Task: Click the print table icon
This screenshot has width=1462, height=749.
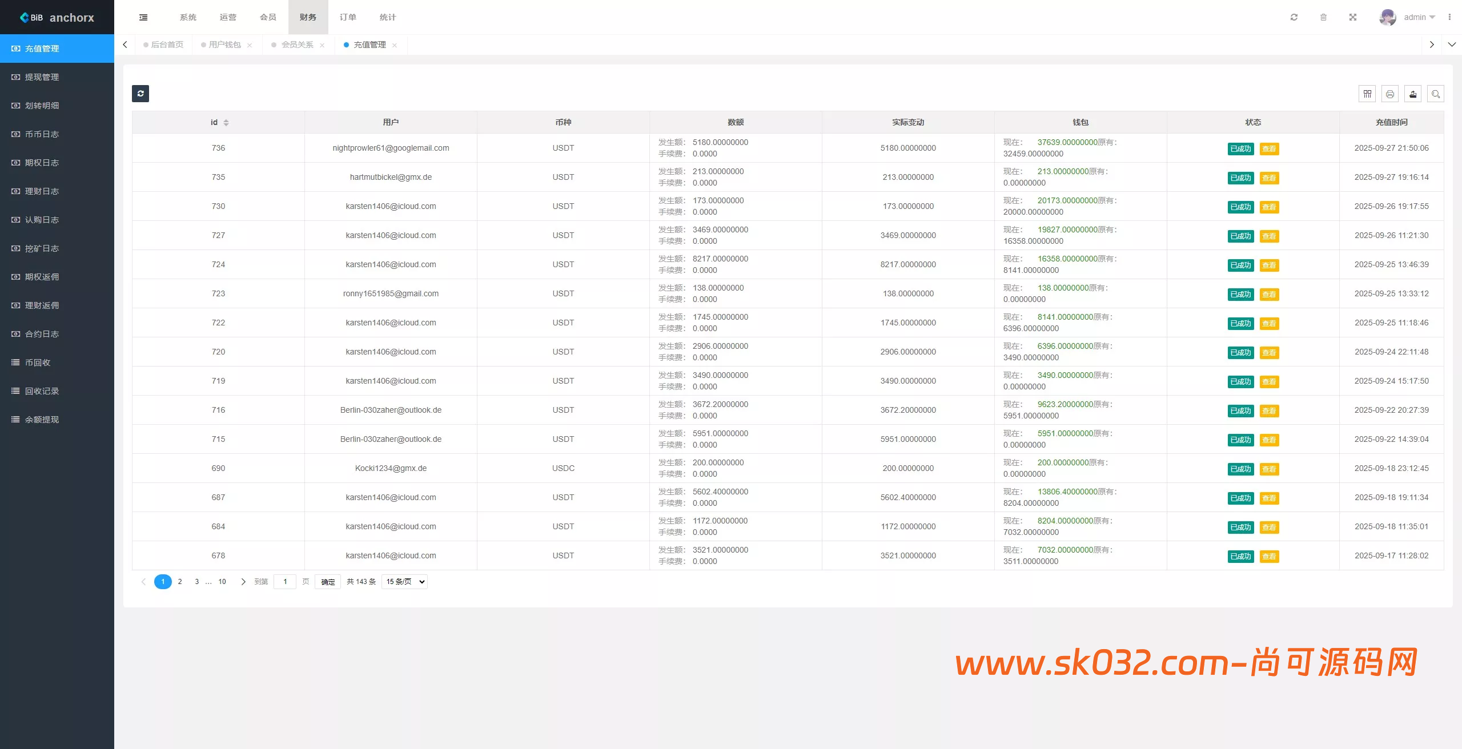Action: click(x=1390, y=94)
